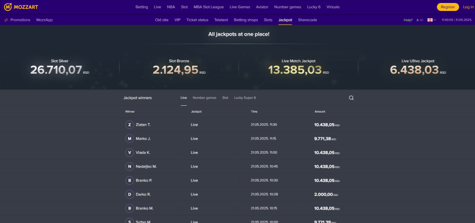475x223 pixels.
Task: Open the MozzApp link
Action: pyautogui.click(x=44, y=20)
